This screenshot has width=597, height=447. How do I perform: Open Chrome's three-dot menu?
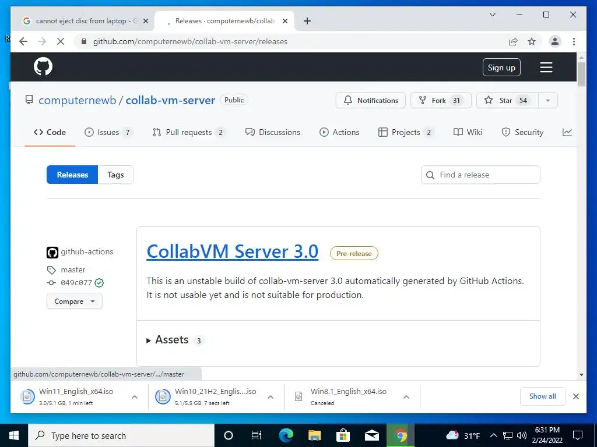pyautogui.click(x=574, y=41)
